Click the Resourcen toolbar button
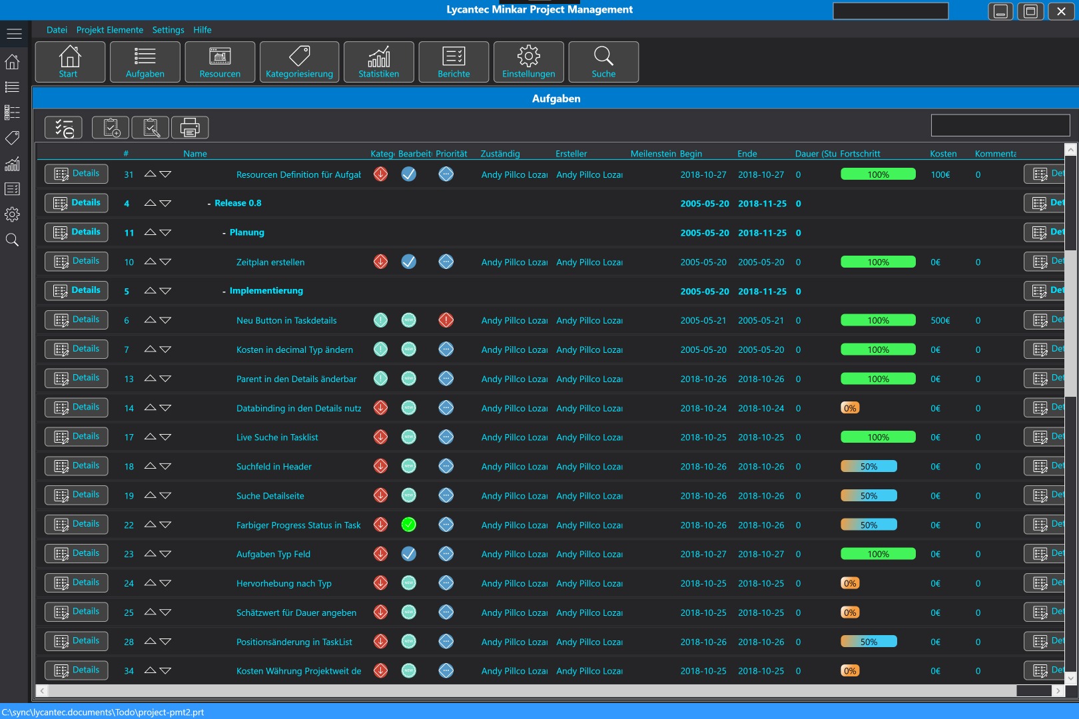1079x719 pixels. pyautogui.click(x=220, y=62)
